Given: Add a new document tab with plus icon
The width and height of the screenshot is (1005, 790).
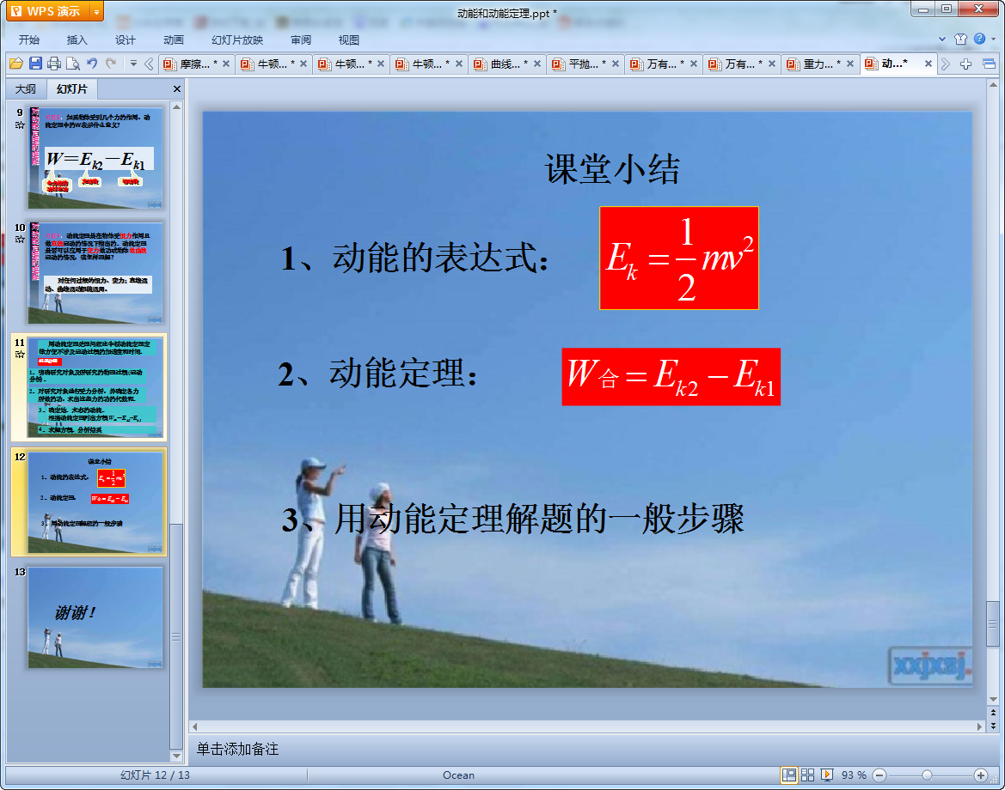Looking at the screenshot, I should pyautogui.click(x=966, y=64).
